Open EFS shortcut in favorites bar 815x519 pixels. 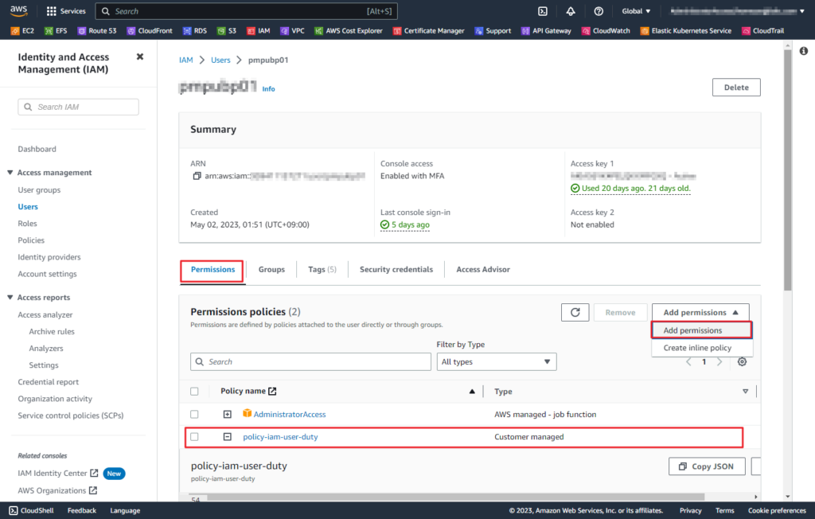point(56,31)
